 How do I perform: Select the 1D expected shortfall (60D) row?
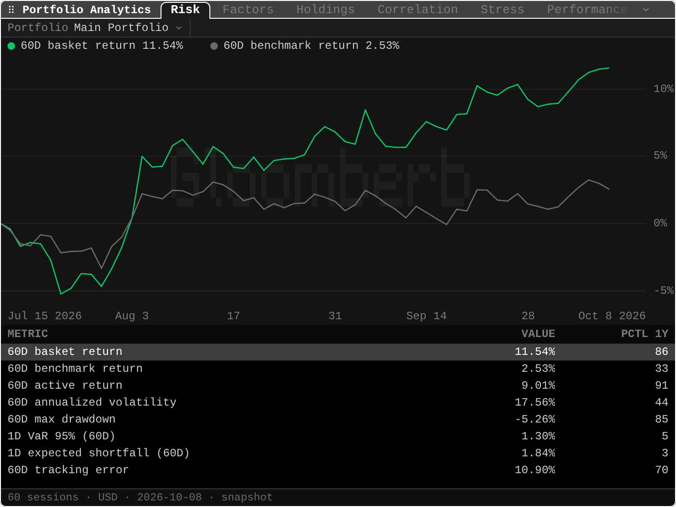338,453
